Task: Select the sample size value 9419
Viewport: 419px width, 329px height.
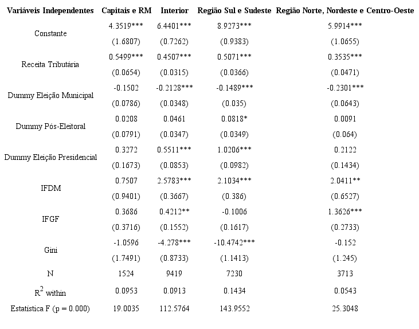Action: tap(174, 274)
